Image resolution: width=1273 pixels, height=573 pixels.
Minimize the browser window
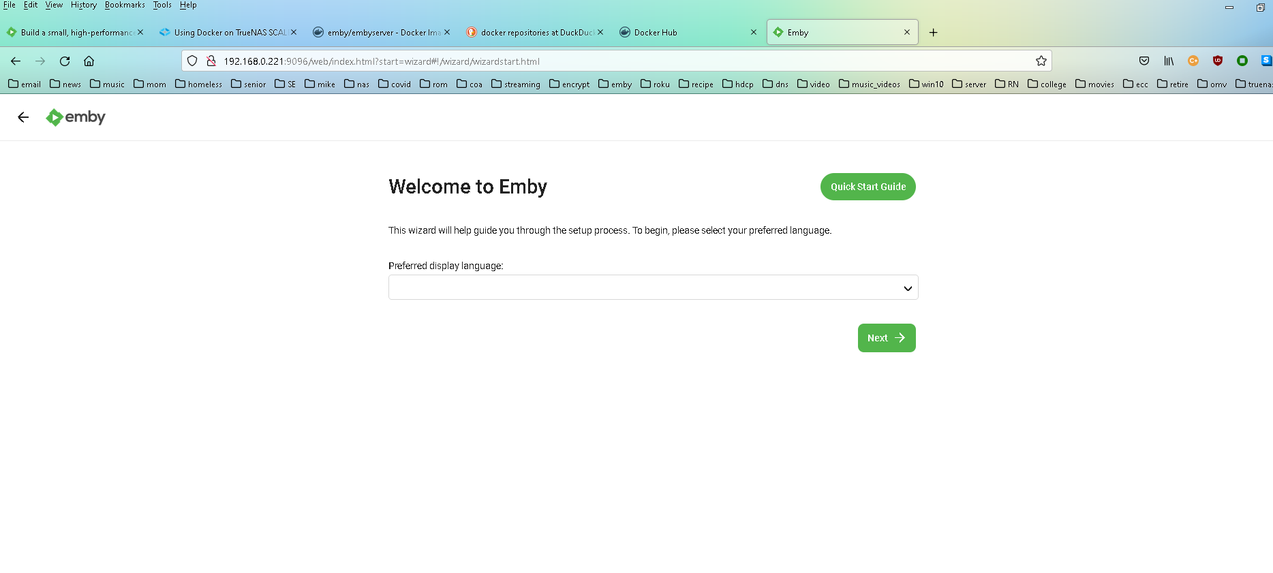(x=1229, y=7)
